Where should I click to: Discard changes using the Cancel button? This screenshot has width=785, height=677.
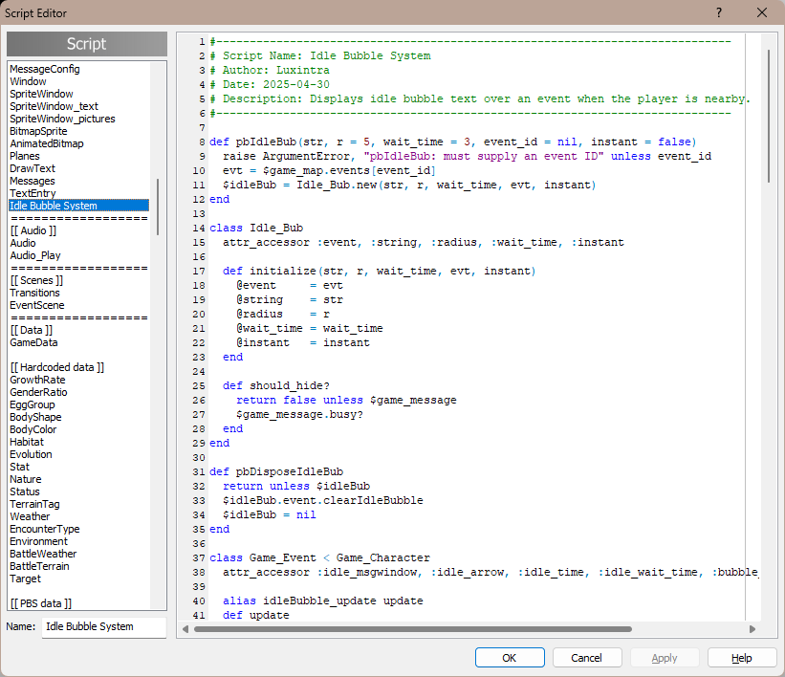(586, 657)
